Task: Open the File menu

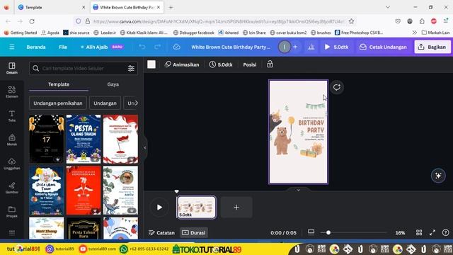Action: tap(63, 47)
